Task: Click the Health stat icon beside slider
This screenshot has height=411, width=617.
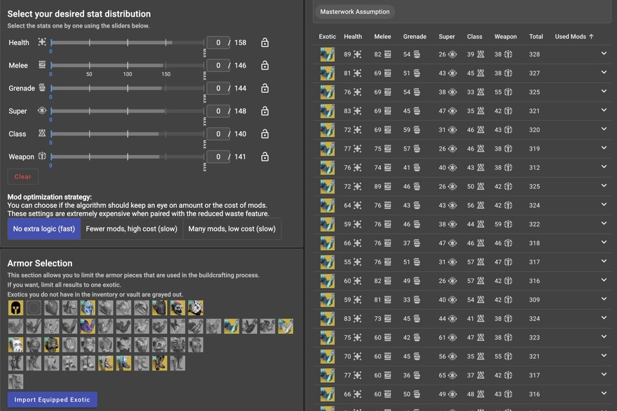Action: coord(42,42)
